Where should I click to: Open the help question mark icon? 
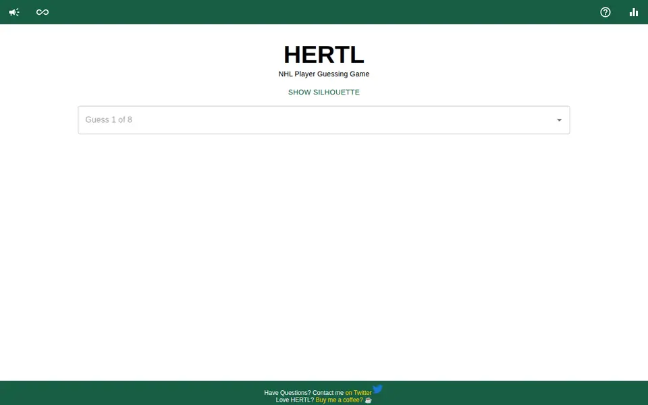(605, 12)
